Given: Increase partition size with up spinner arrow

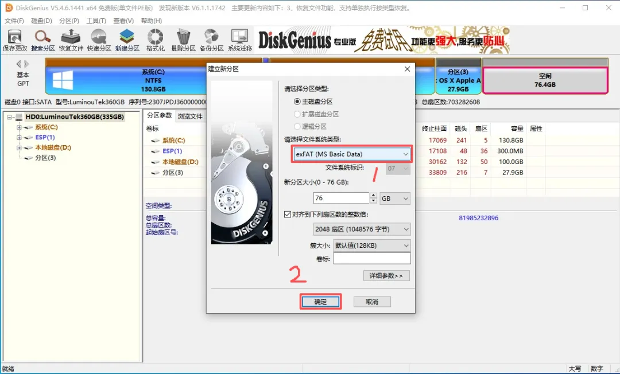Looking at the screenshot, I should [373, 195].
